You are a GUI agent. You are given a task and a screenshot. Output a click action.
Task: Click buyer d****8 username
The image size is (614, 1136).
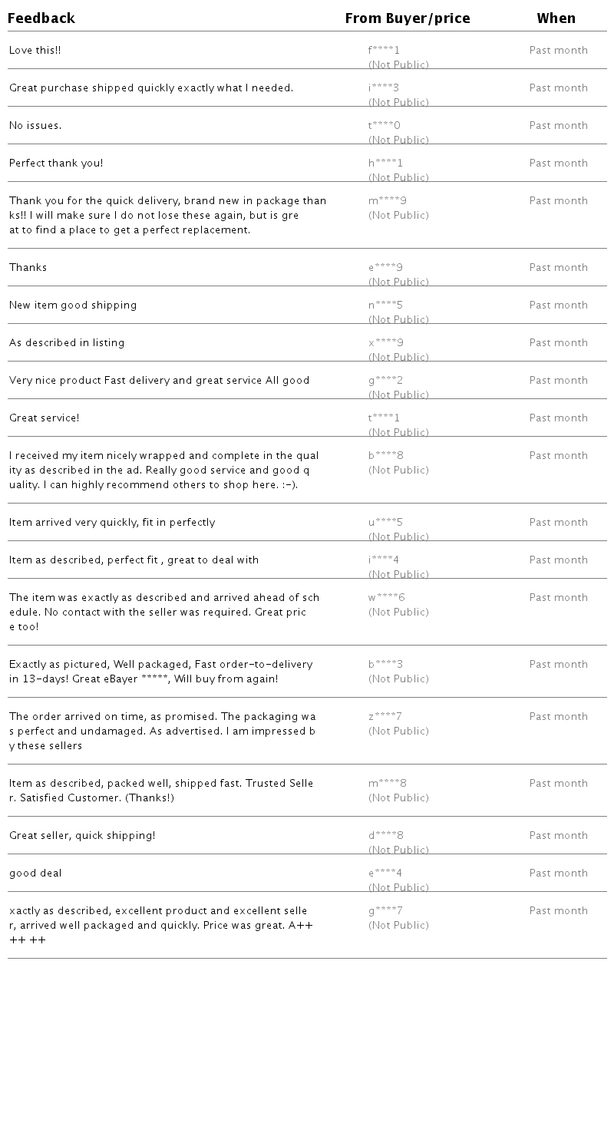pyautogui.click(x=385, y=836)
